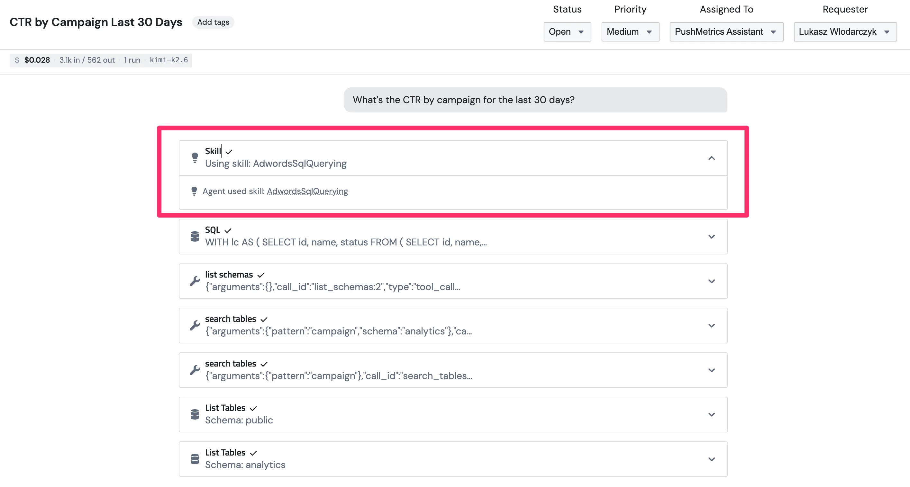Click the kimi-k2.6 model name
The width and height of the screenshot is (910, 487).
click(169, 60)
